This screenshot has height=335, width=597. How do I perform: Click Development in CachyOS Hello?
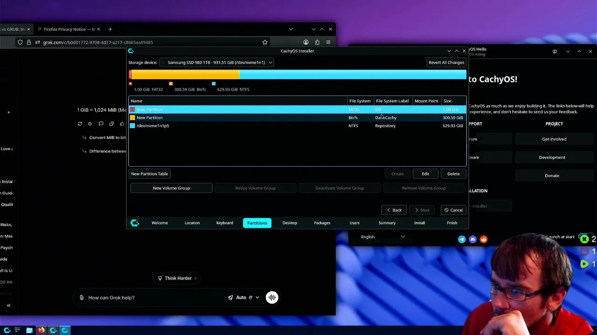point(552,157)
